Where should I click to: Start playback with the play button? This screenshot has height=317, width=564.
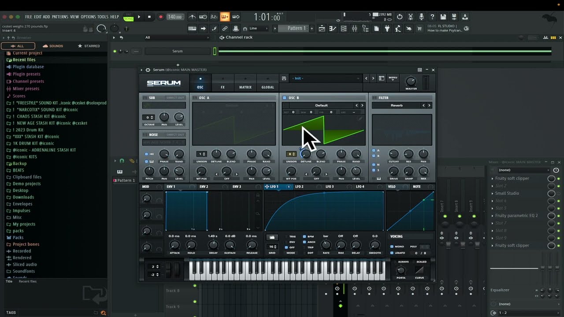139,17
